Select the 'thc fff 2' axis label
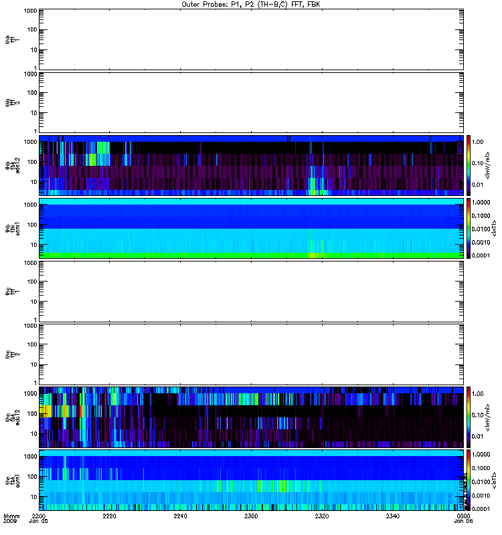 coord(12,354)
